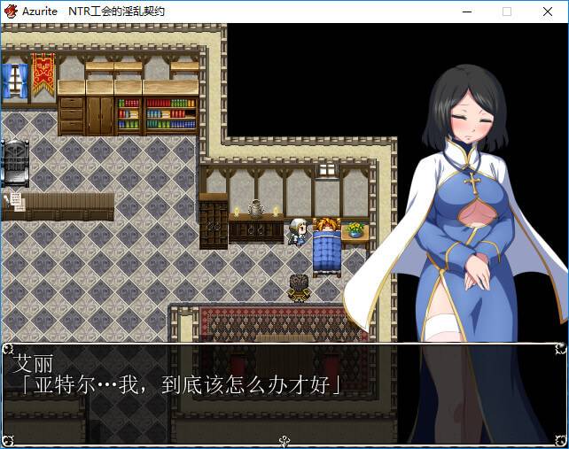This screenshot has width=569, height=449.
Task: Click the Azurite app icon in title bar
Action: click(x=11, y=12)
